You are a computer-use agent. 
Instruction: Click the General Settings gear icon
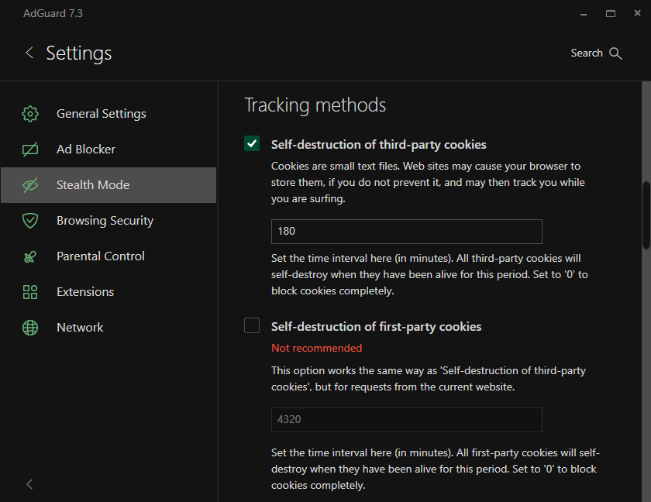tap(30, 114)
